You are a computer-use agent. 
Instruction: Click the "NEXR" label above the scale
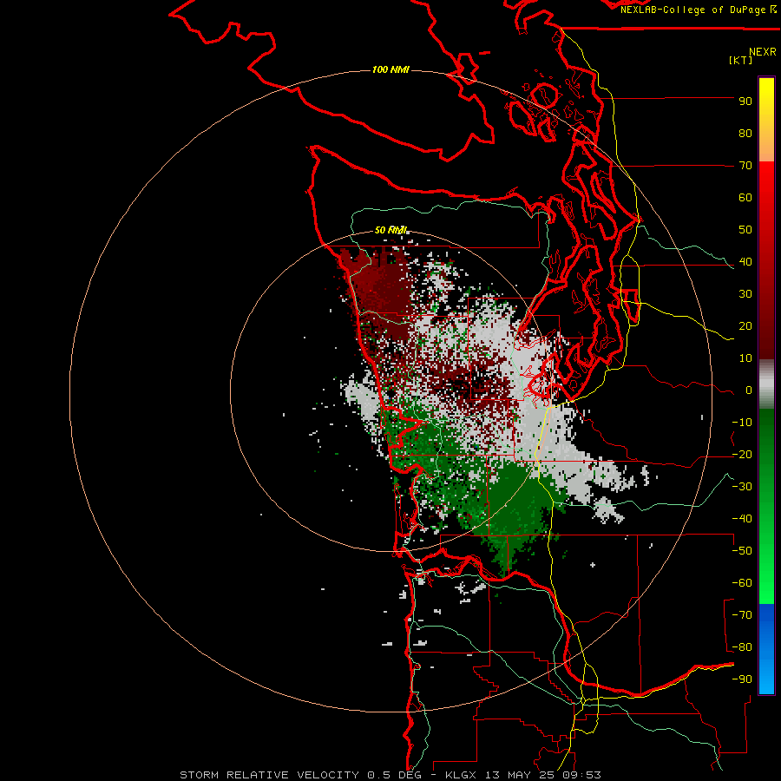763,52
